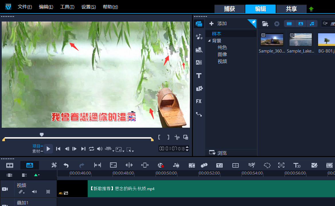Screen dimensions: 335x206
Task: Increase timecode with the up stepper arrow
Action: click(x=187, y=147)
